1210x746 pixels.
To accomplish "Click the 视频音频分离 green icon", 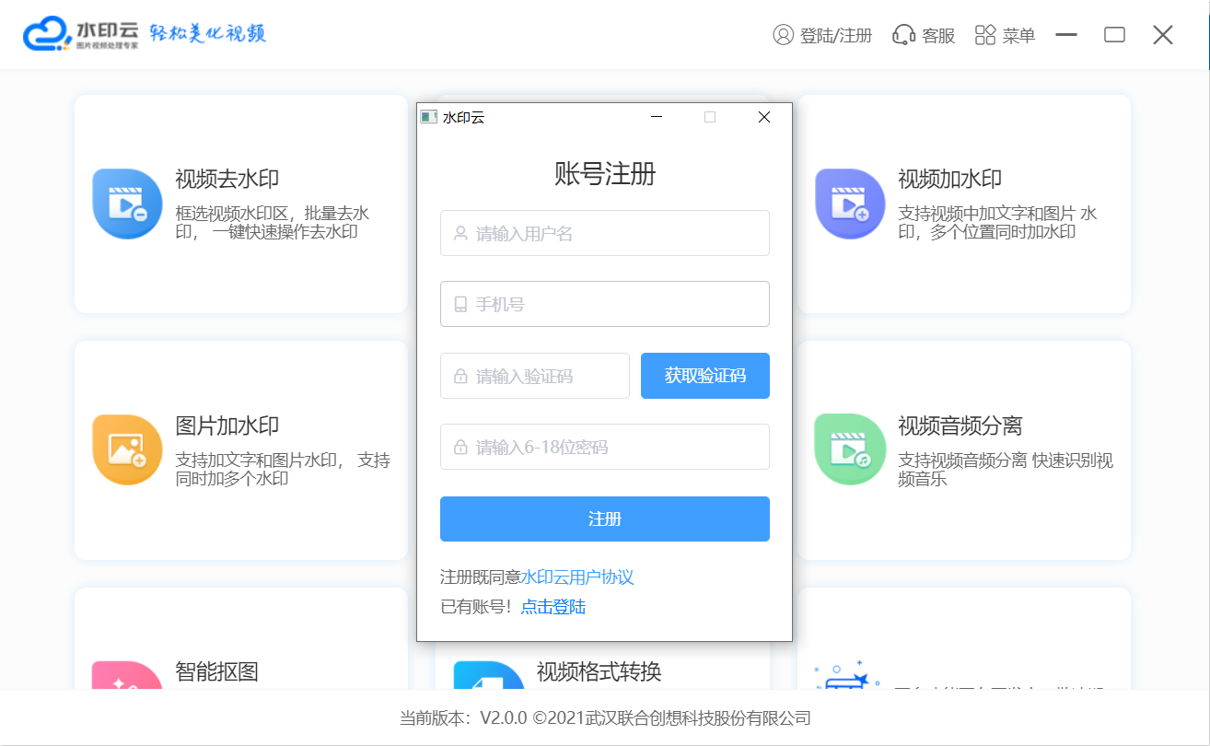I will (849, 449).
